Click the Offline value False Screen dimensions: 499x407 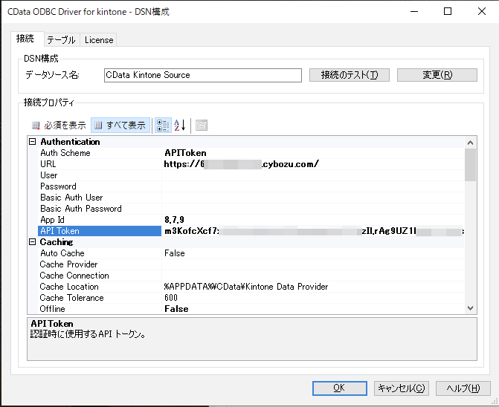tap(176, 309)
